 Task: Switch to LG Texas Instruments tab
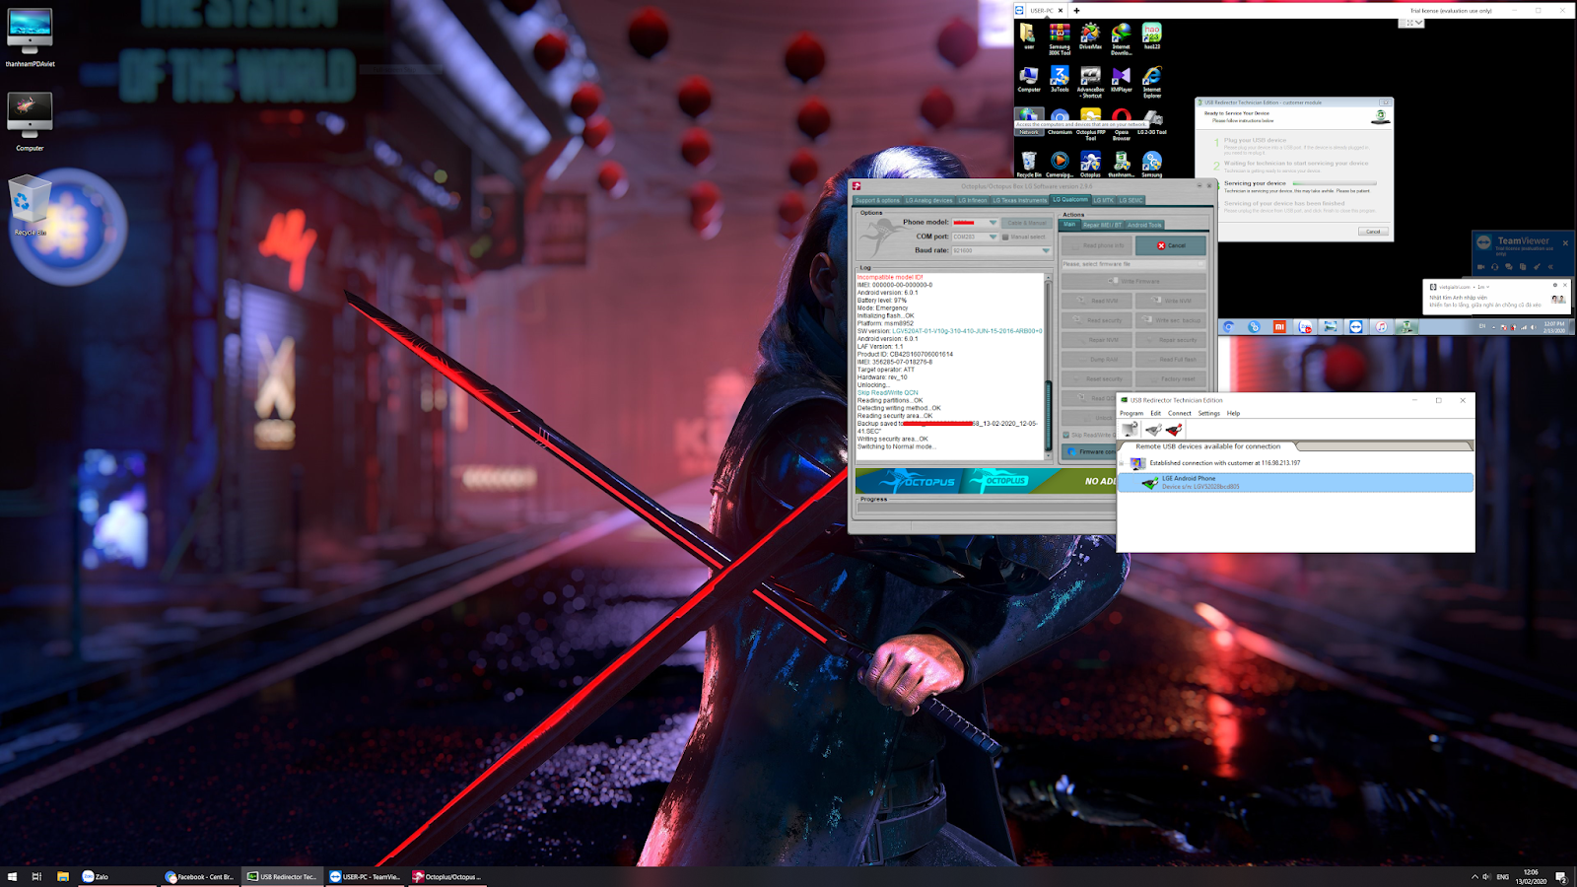click(1019, 200)
